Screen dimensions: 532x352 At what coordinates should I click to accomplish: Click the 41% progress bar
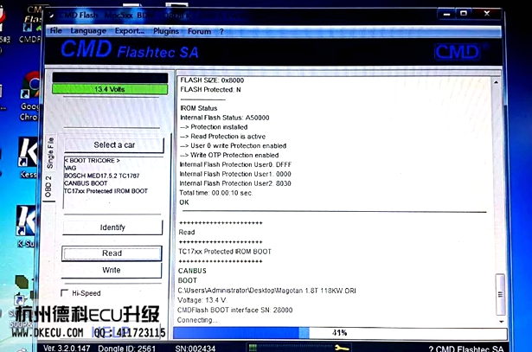pos(340,333)
